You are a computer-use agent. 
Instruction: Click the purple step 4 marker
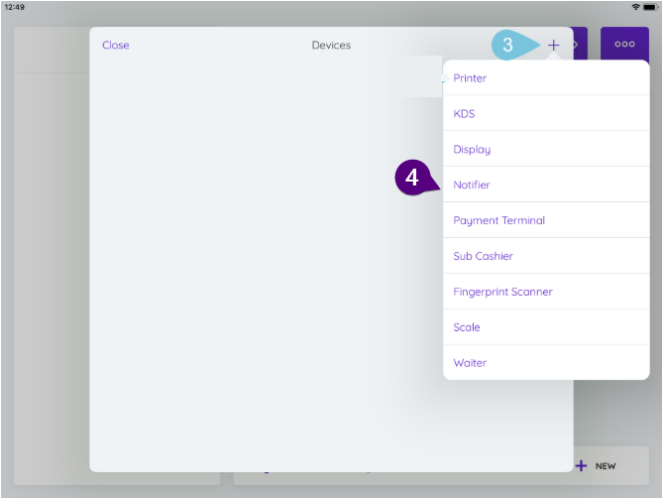412,180
